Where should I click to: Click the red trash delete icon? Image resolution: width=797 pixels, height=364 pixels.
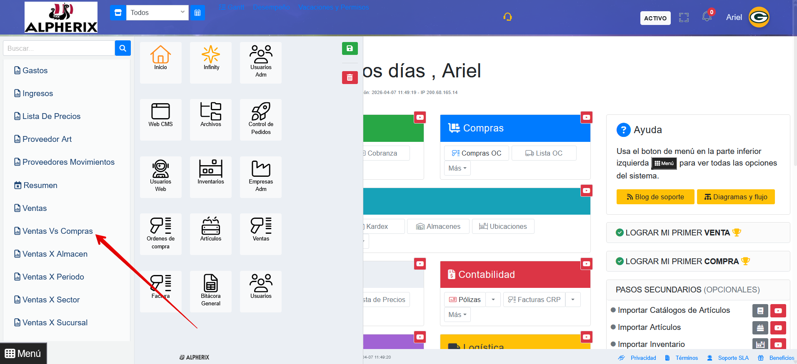point(350,78)
